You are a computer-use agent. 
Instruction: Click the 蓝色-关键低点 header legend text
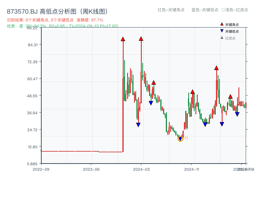pyautogui.click(x=205, y=10)
